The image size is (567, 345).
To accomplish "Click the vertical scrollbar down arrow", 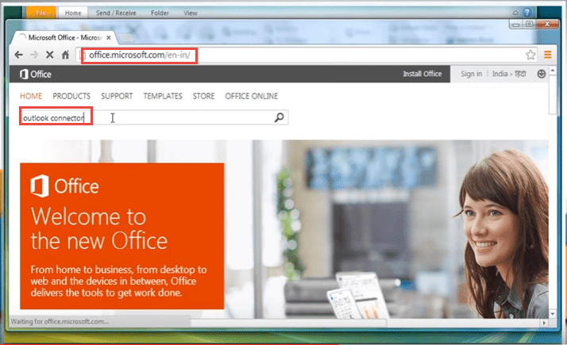I will (553, 313).
